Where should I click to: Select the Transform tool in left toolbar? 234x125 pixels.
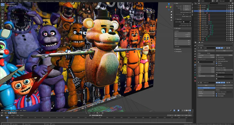3,21
